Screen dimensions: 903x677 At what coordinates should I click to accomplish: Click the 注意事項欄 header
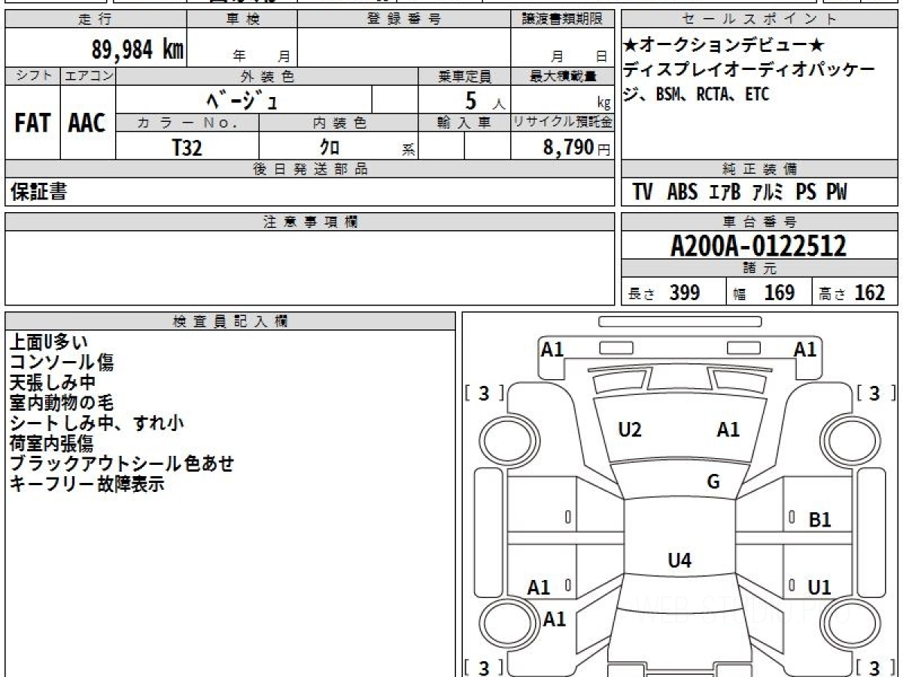click(x=310, y=222)
